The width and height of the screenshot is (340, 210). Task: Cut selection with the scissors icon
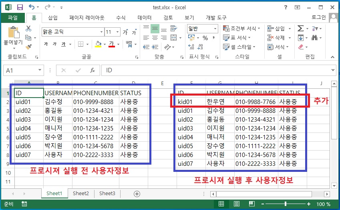[x=28, y=29]
